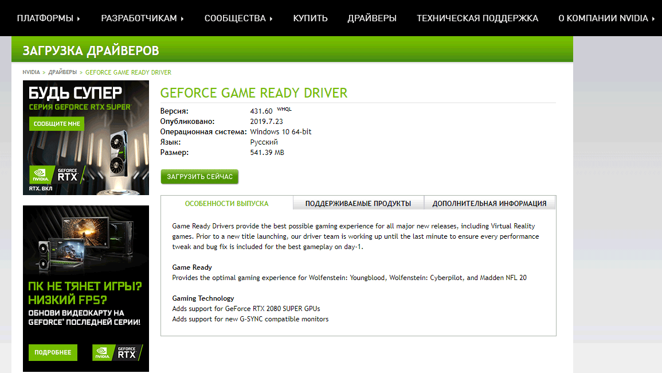Click the dropdown arrow next to СООБЩЕСТВА
This screenshot has width=662, height=373.
point(271,18)
